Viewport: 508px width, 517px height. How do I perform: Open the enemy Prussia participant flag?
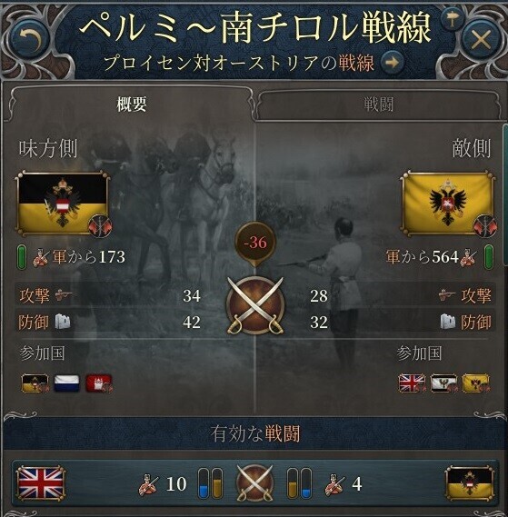point(443,383)
